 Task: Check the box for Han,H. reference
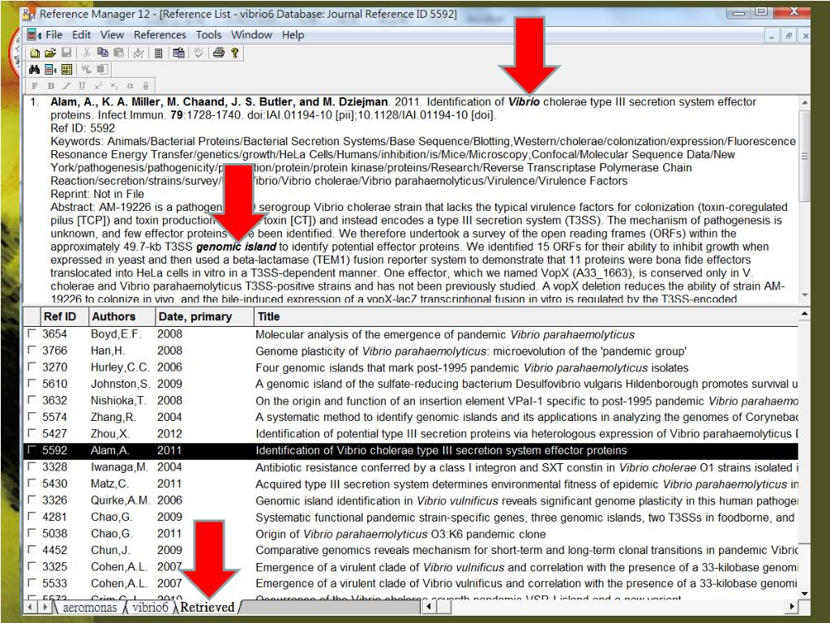[32, 350]
